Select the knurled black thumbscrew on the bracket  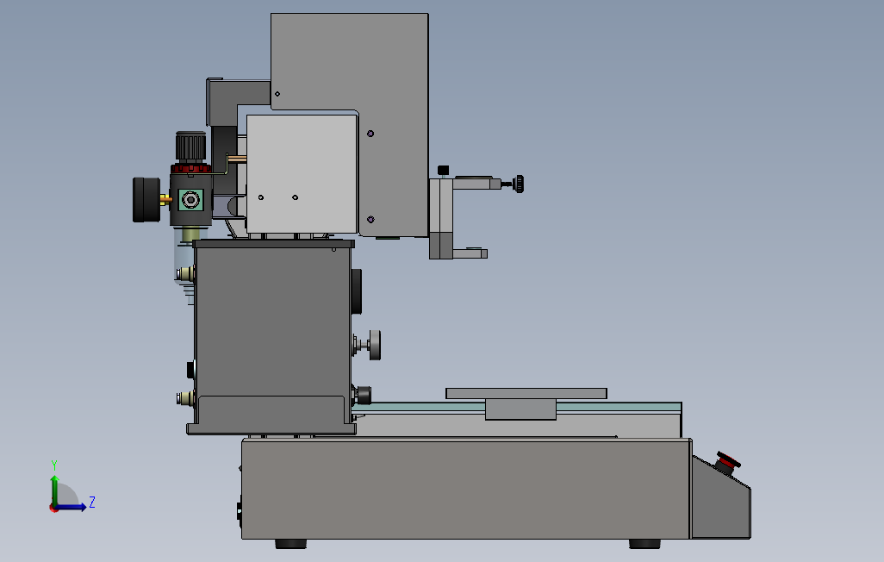(518, 184)
